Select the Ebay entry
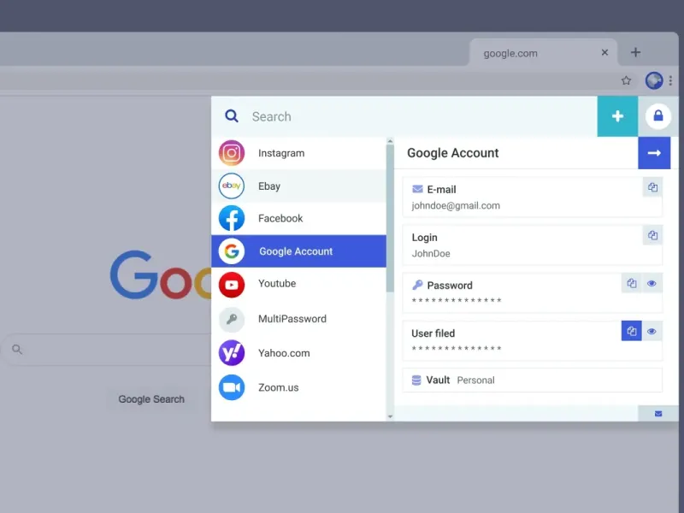This screenshot has height=513, width=684. (298, 186)
